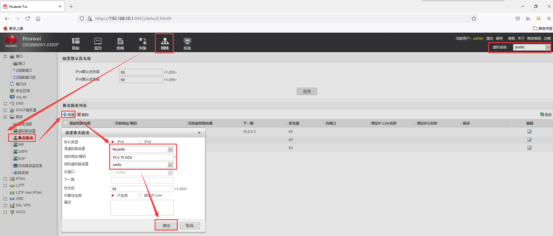
Task: Click the IPv4默认优先级 input field
Action: [141, 72]
